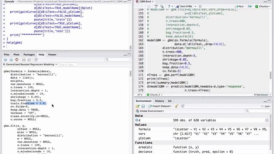Click the console vertical scrollbar
The image size is (274, 154).
(131, 47)
